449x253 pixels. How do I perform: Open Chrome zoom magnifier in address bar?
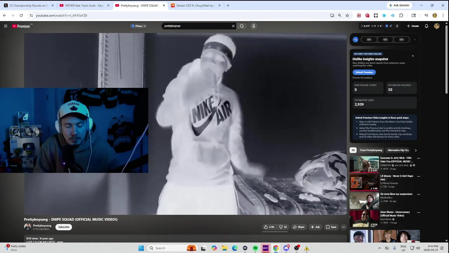click(x=340, y=15)
